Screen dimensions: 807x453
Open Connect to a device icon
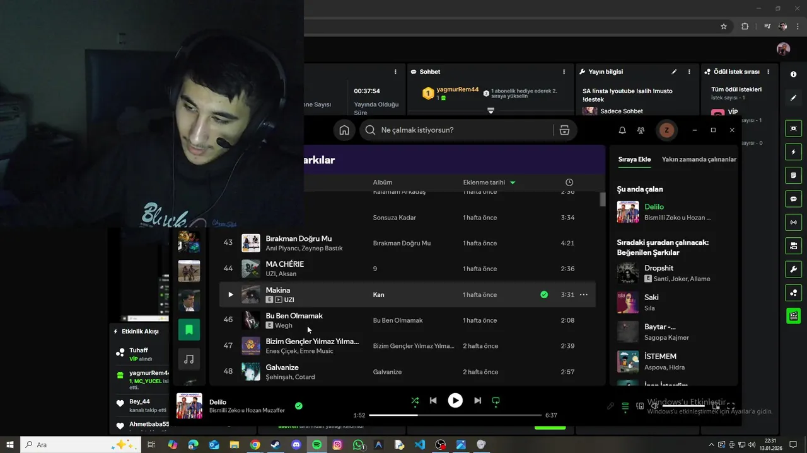pos(640,406)
